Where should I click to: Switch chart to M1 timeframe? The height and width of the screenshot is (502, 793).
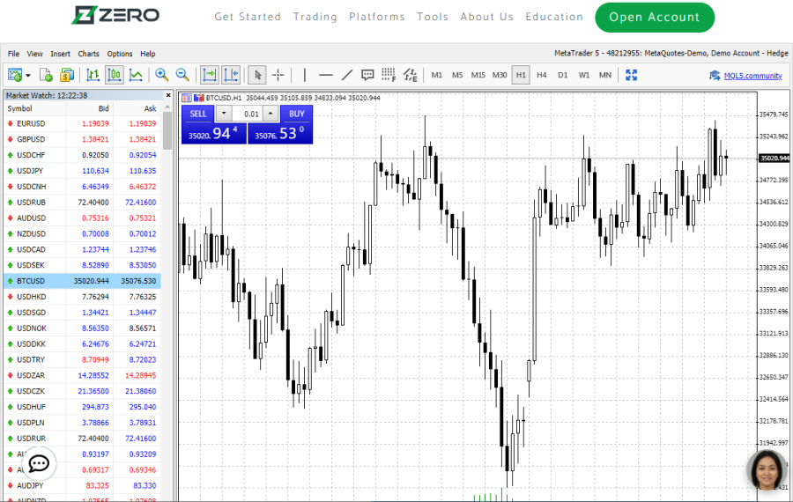[x=437, y=76]
